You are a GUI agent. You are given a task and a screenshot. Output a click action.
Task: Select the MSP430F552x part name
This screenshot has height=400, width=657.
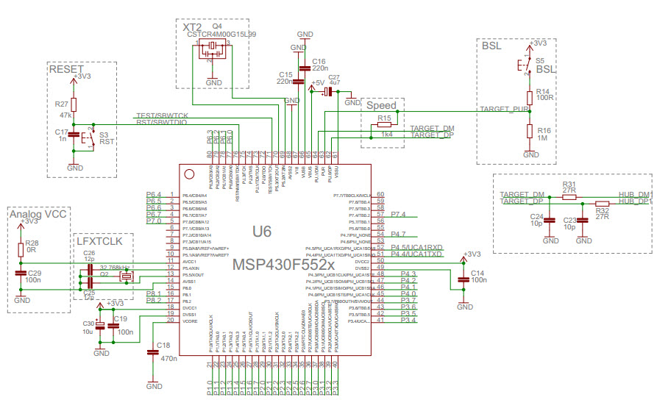pos(284,265)
